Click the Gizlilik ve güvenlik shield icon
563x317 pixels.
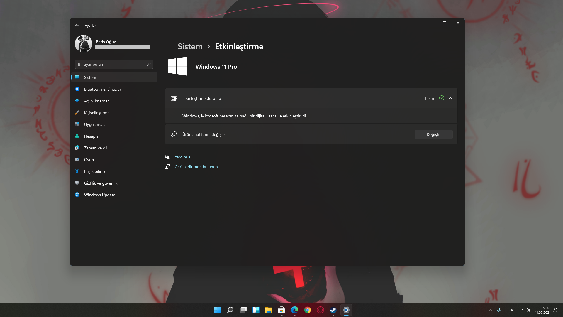point(77,183)
